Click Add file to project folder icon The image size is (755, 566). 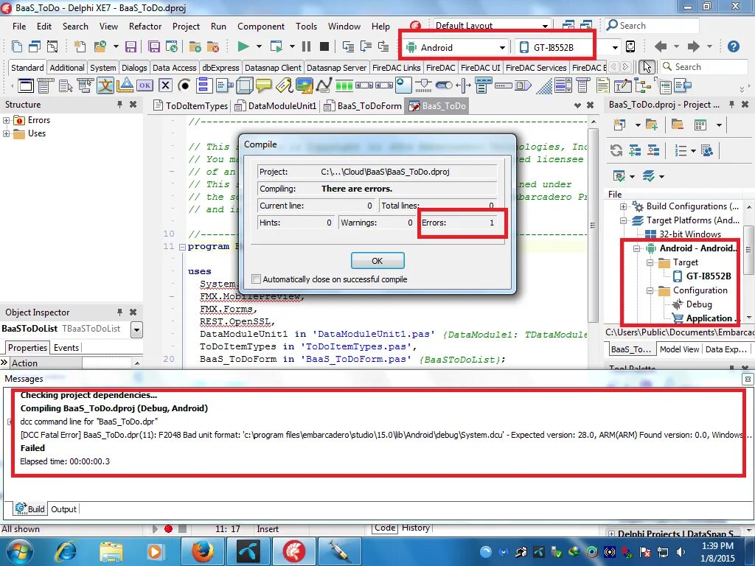tap(195, 46)
